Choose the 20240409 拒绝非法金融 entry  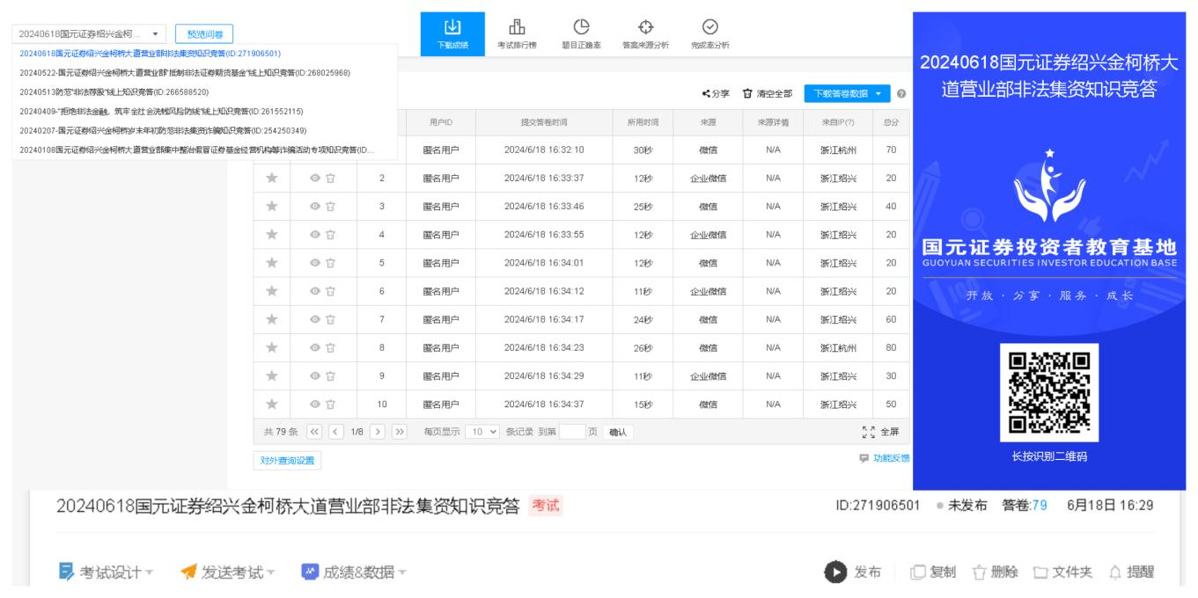tap(161, 112)
